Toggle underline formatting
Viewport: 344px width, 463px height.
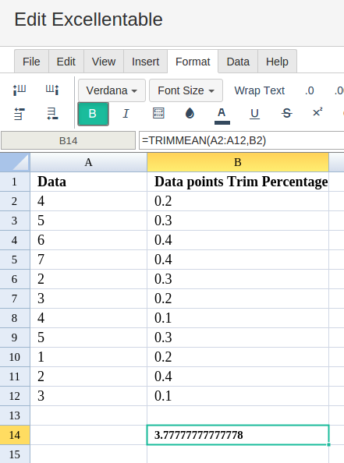[254, 114]
